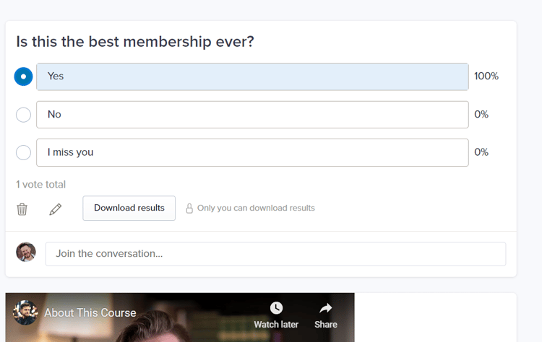Click the pencil icon to edit poll

pos(56,209)
